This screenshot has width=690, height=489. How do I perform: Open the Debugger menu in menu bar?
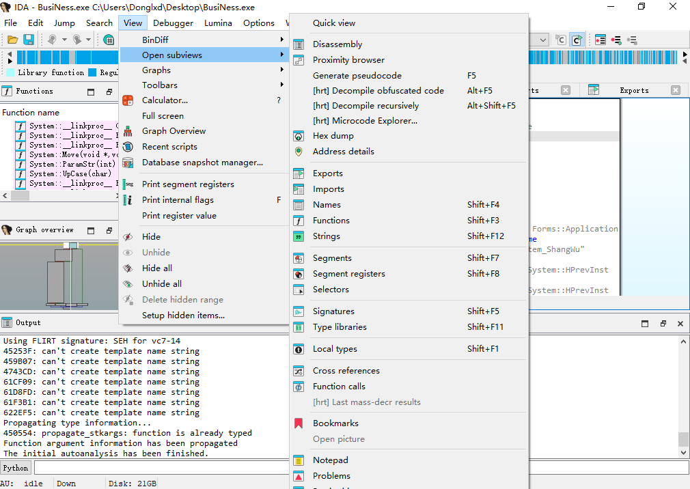pos(173,23)
